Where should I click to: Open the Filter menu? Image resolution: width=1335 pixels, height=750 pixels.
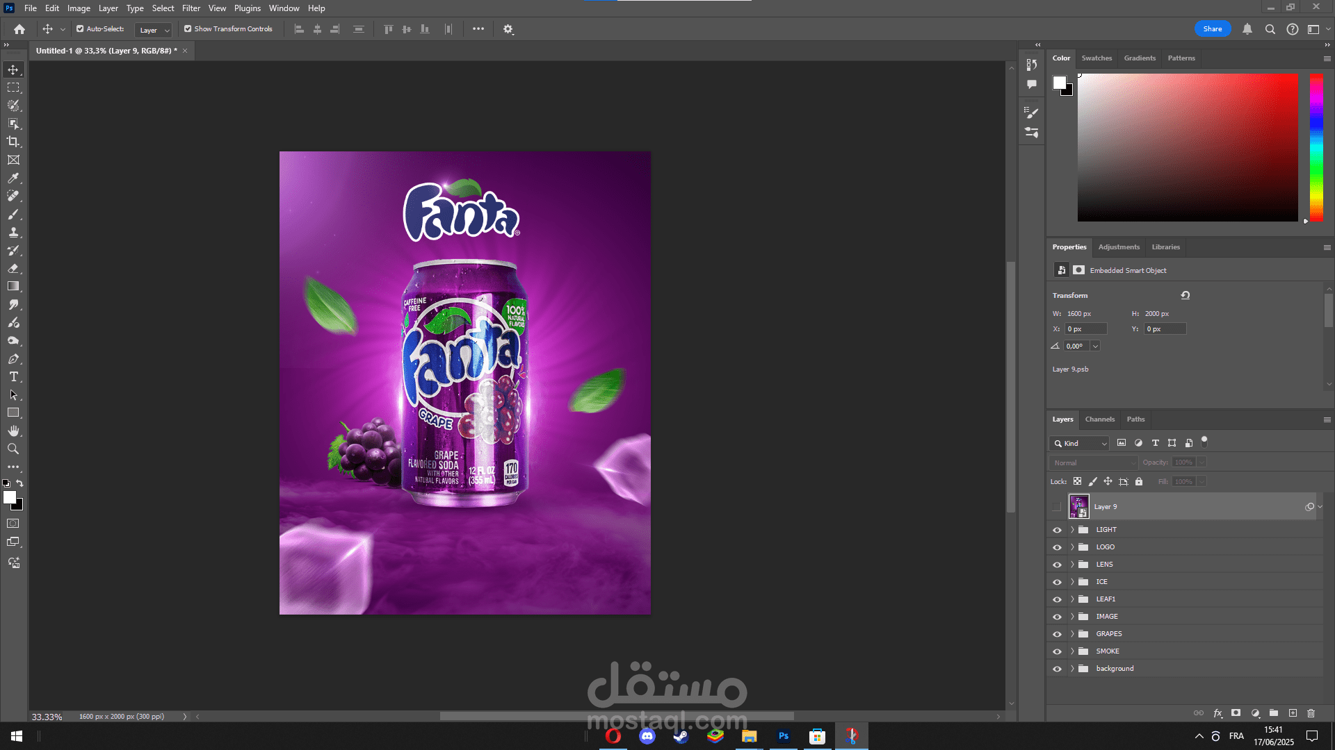[191, 8]
